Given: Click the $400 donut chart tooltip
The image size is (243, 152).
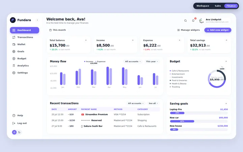Looking at the screenshot, I should [x=222, y=69].
